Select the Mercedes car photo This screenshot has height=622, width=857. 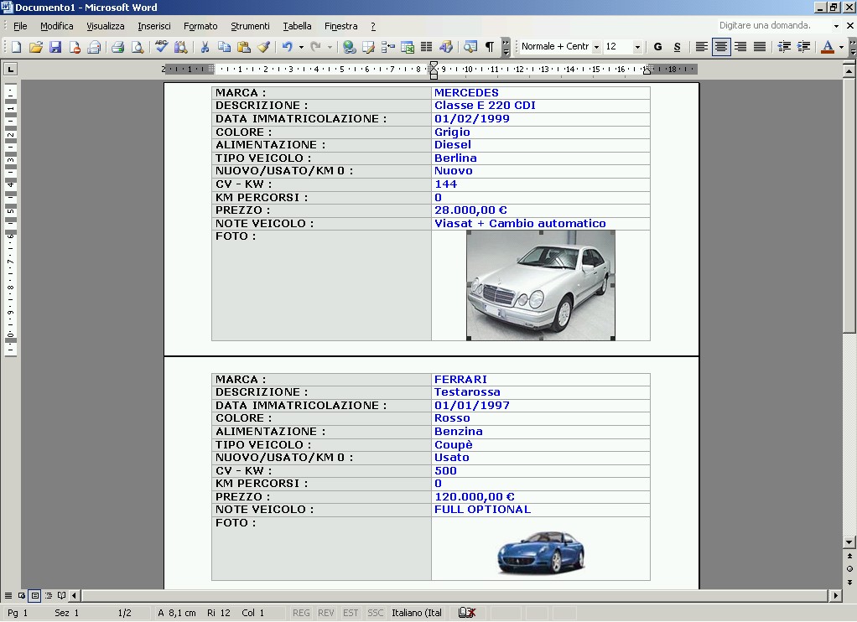point(541,285)
